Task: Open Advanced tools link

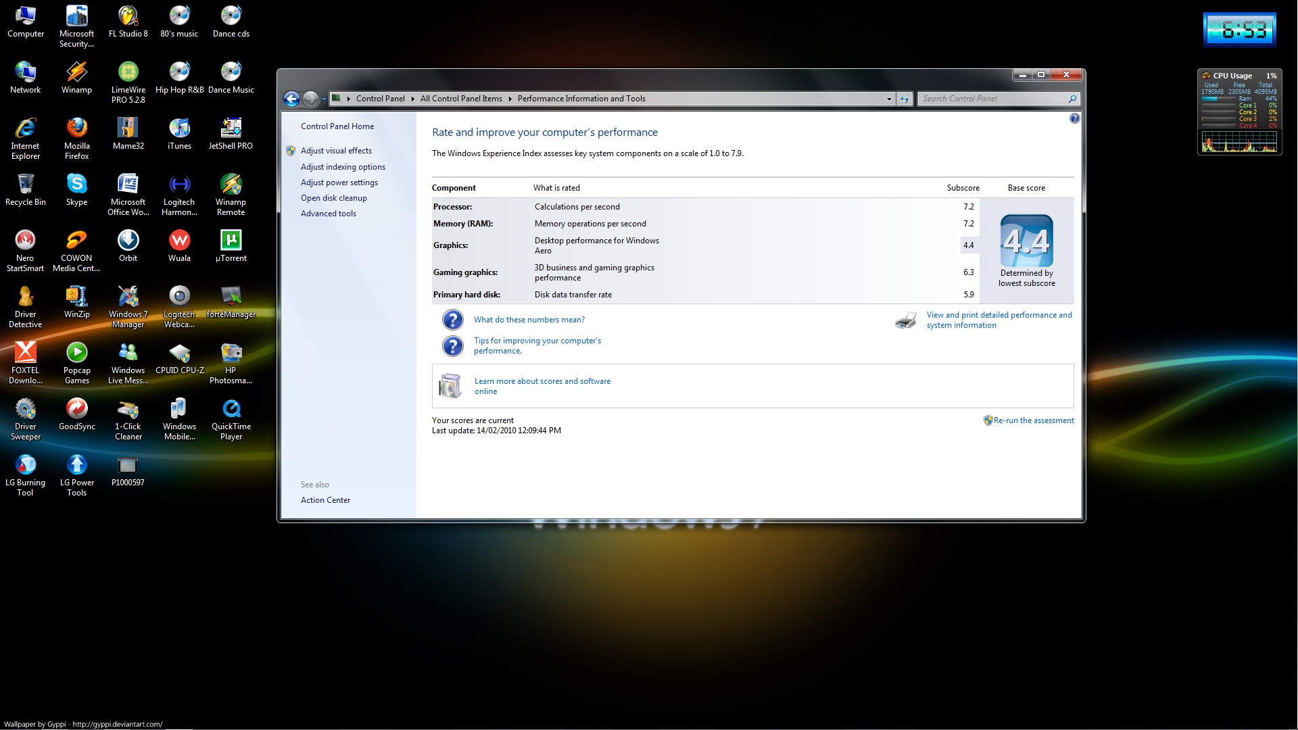Action: (x=329, y=214)
